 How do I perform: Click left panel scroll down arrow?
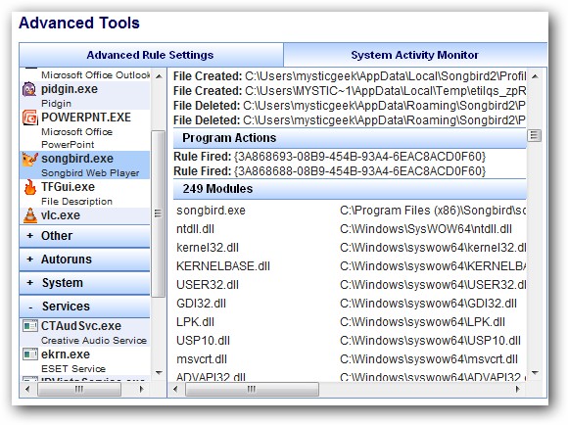click(x=159, y=372)
